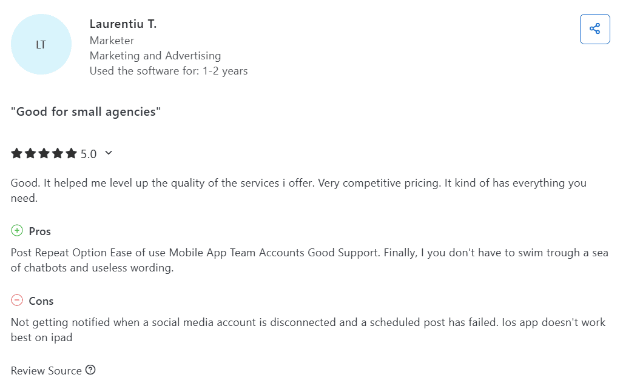Click the fourth star in the rating
Screen dimensions: 623x389
pyautogui.click(x=58, y=154)
